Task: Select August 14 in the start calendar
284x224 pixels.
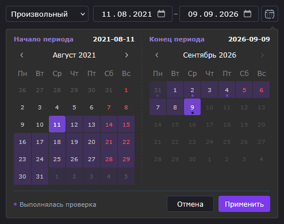Action: pos(109,124)
